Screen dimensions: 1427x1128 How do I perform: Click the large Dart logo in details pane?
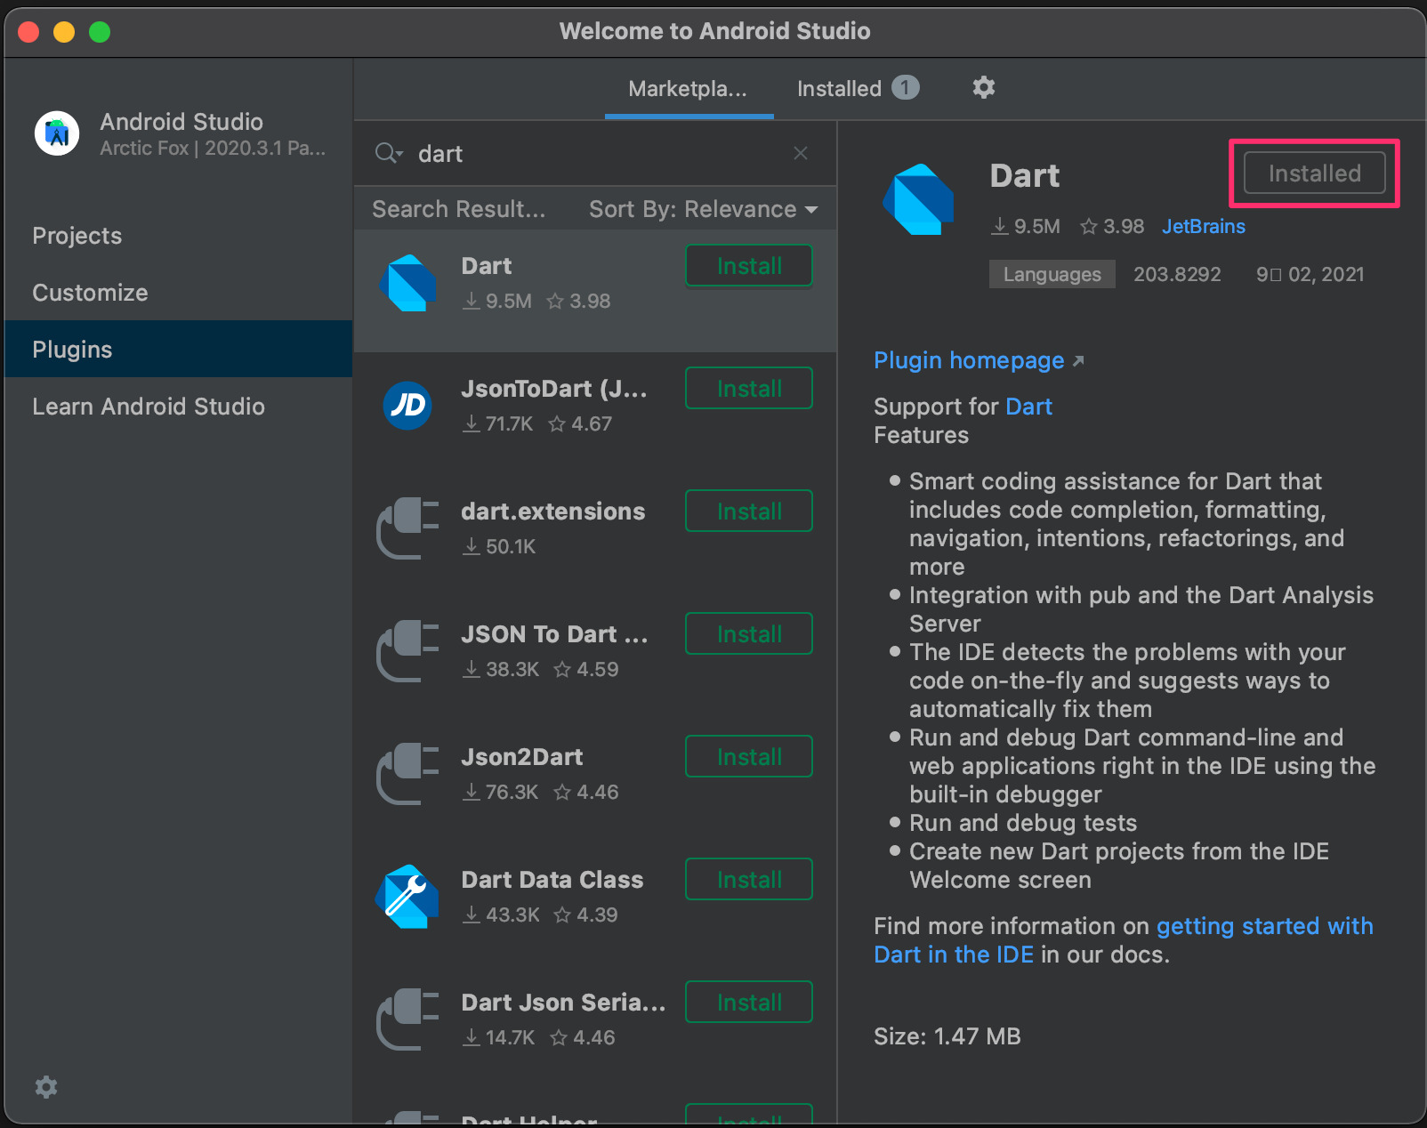click(918, 199)
